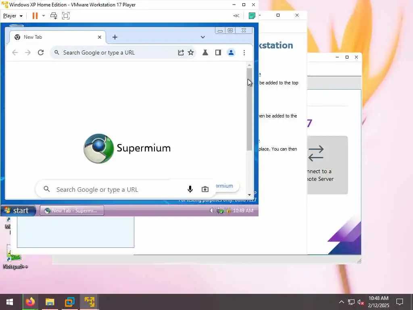Click the XP taskbar clock 10:49 AM
This screenshot has height=310, width=413.
click(243, 211)
